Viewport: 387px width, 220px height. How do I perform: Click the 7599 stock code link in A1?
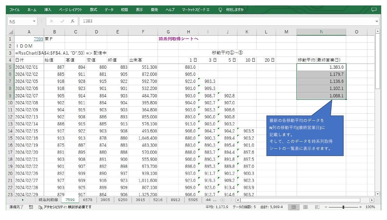[x=38, y=39]
